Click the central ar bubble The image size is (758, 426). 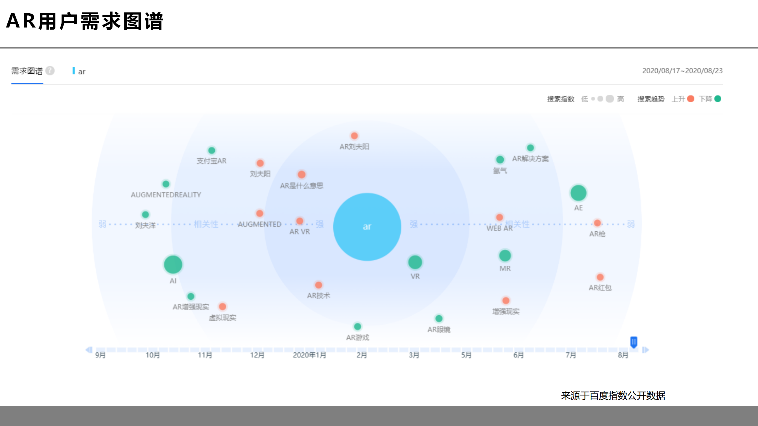(367, 227)
